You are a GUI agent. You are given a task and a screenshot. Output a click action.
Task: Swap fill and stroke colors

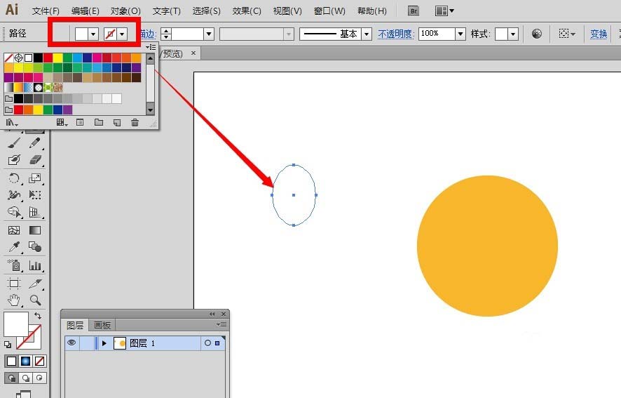(x=38, y=316)
